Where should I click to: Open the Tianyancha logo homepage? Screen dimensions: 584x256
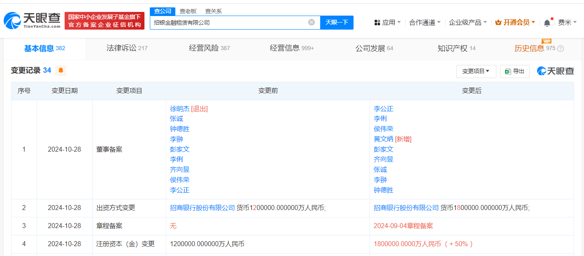[x=32, y=21]
